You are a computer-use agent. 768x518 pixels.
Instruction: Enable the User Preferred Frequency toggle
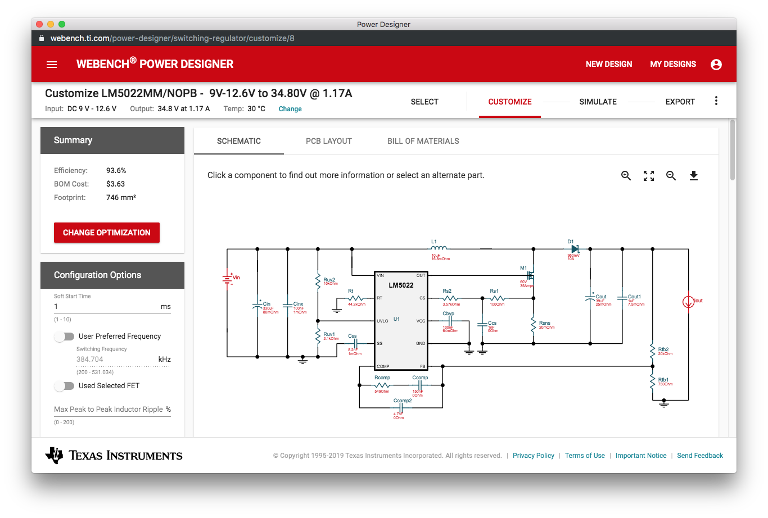point(65,337)
